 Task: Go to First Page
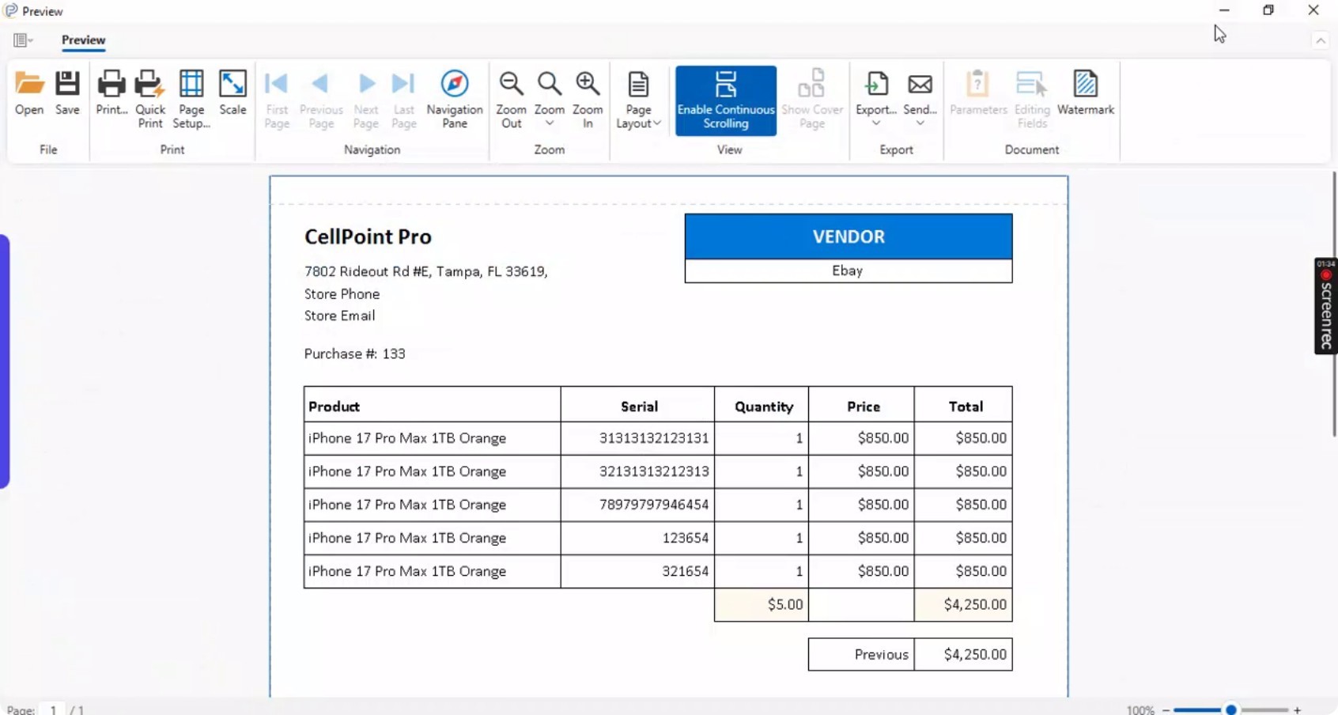[277, 100]
